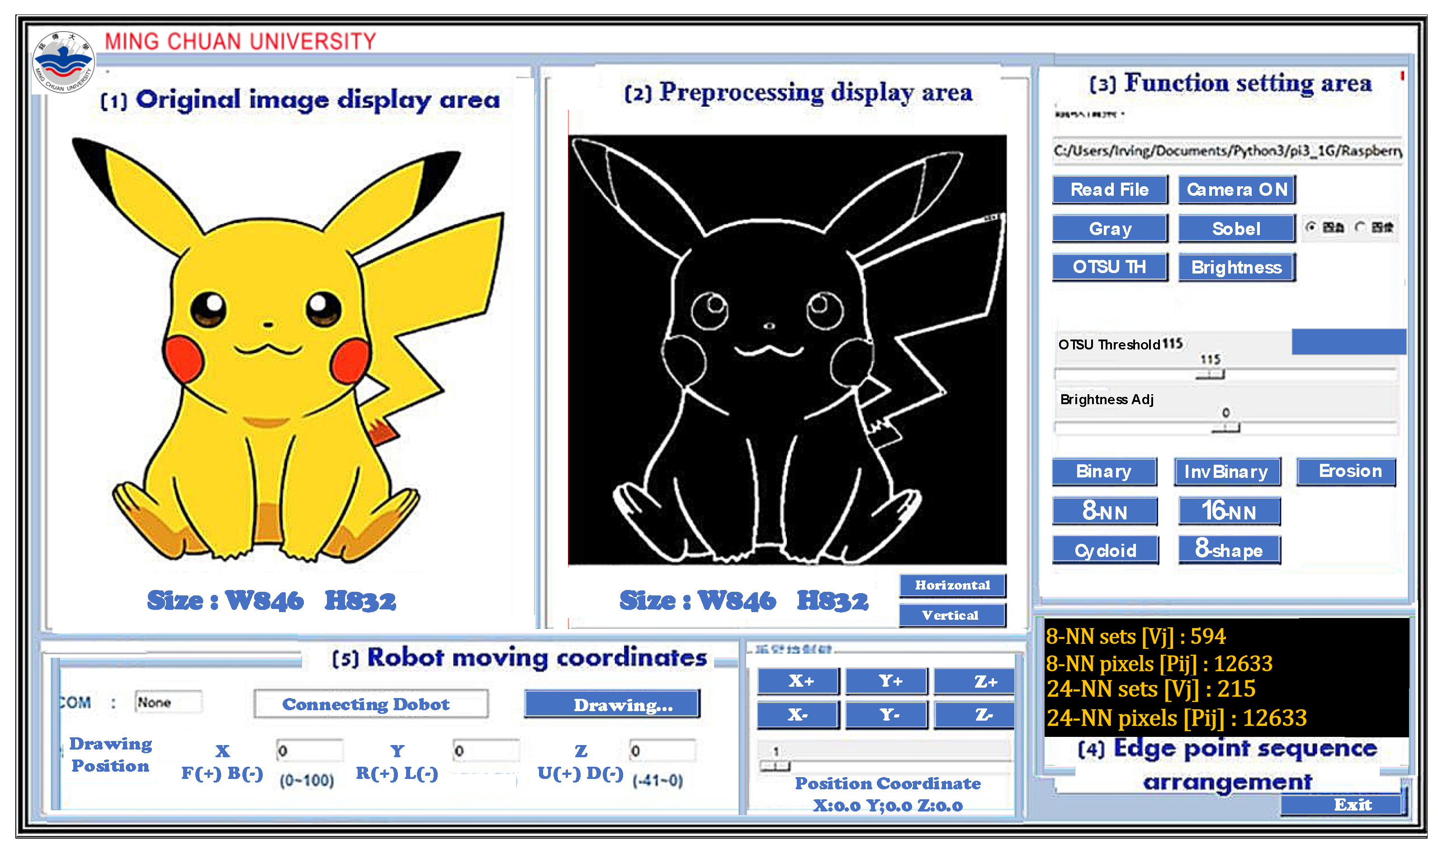Flip image using Horizontal button
This screenshot has height=849, width=1438.
(x=952, y=585)
